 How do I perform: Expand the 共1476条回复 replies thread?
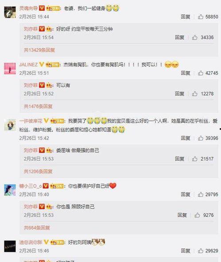click(x=38, y=106)
